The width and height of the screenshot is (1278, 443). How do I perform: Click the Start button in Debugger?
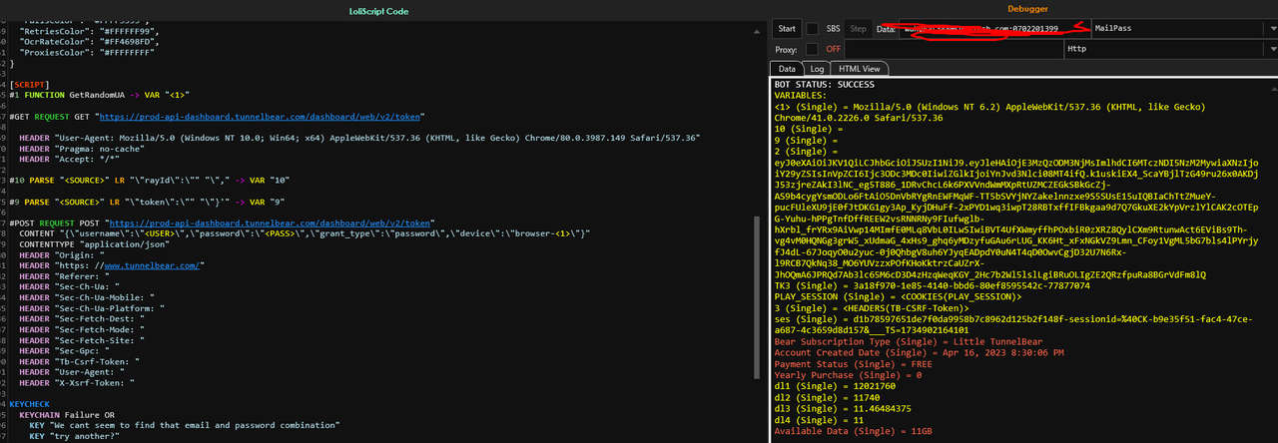click(787, 29)
